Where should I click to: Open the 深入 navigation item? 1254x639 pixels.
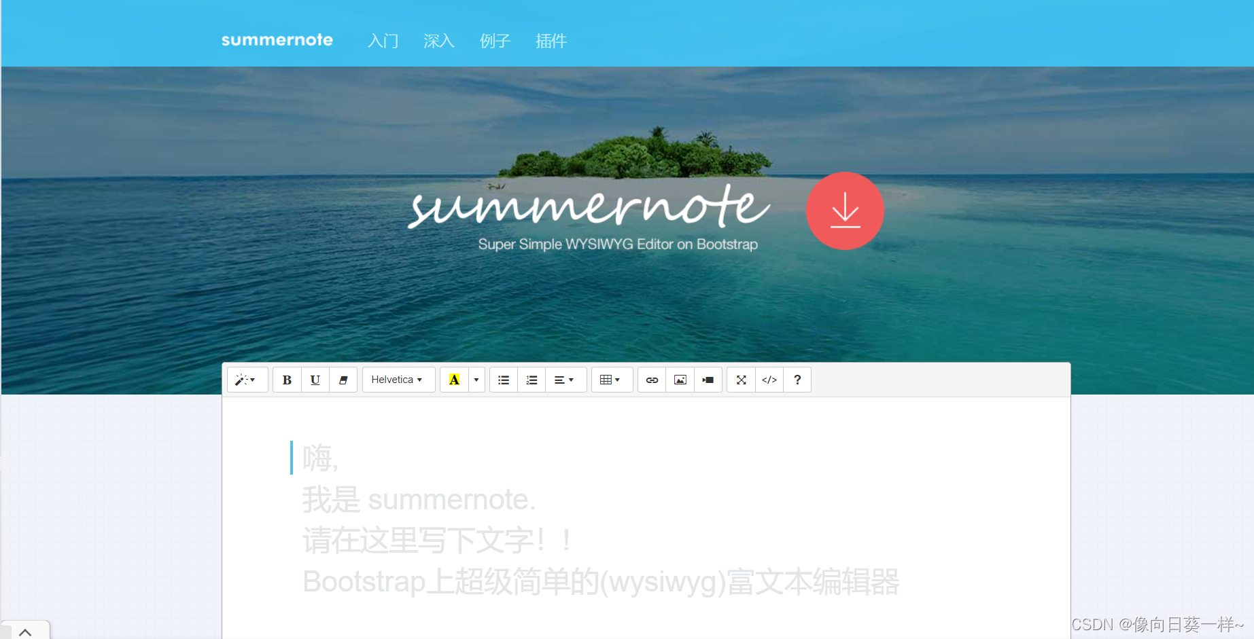coord(439,41)
